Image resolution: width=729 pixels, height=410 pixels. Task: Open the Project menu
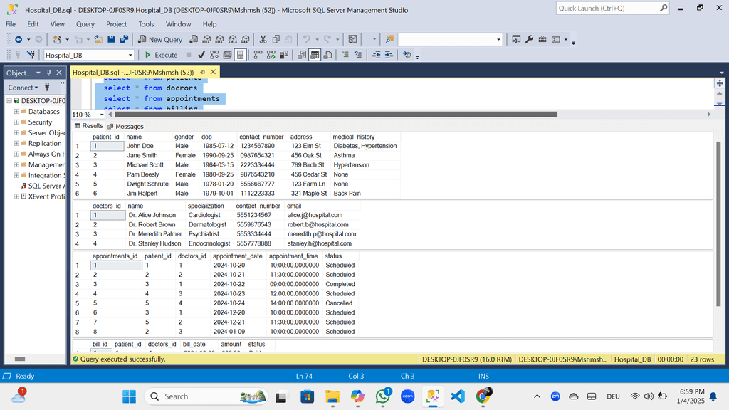click(116, 24)
